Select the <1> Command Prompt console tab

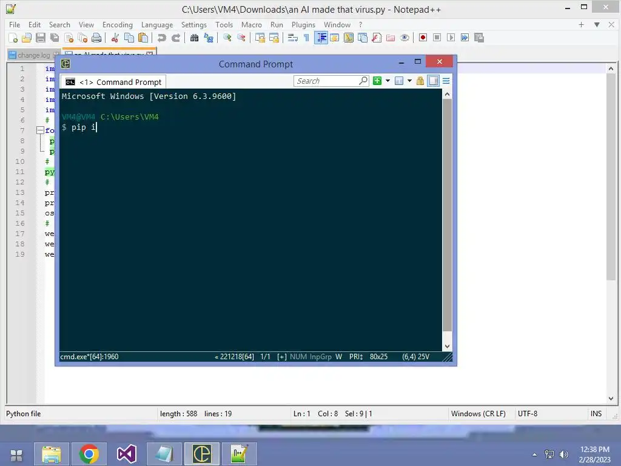(x=113, y=82)
